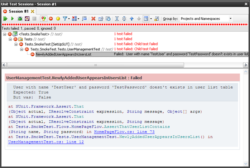Debug selected tests with green bug icon
The height and width of the screenshot is (168, 250).
click(x=20, y=19)
